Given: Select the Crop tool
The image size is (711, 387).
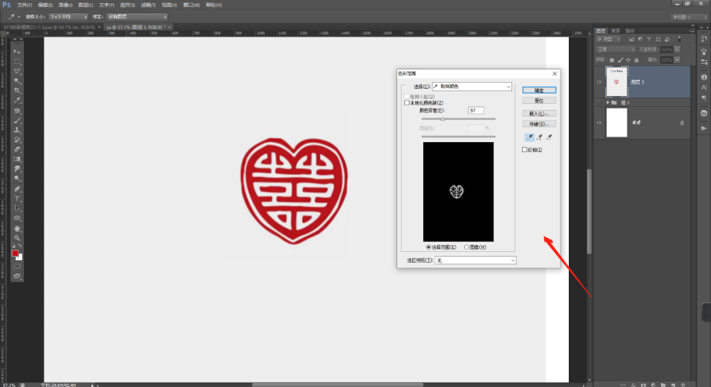Looking at the screenshot, I should click(18, 91).
